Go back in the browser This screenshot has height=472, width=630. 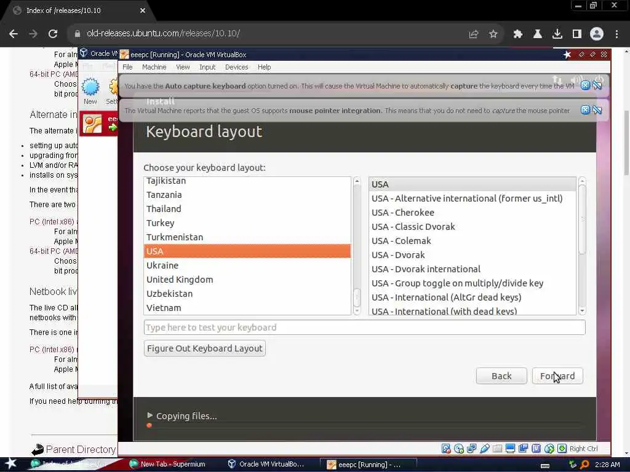click(14, 34)
